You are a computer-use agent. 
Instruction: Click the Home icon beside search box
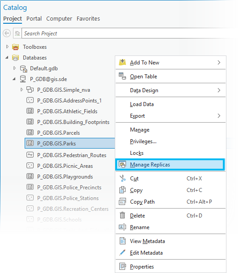pos(17,33)
